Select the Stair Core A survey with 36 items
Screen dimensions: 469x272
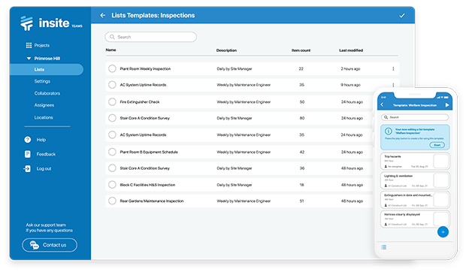pos(112,168)
